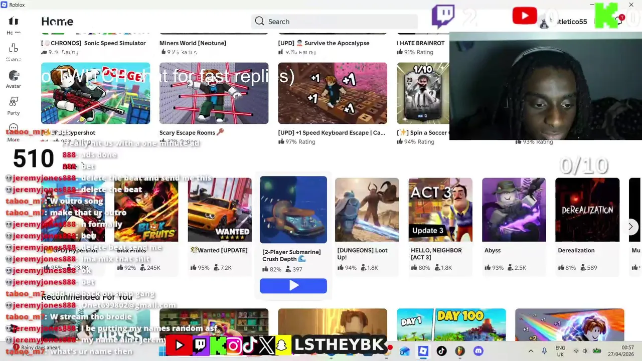Click the Search games input field
This screenshot has width=642, height=361.
tap(335, 22)
